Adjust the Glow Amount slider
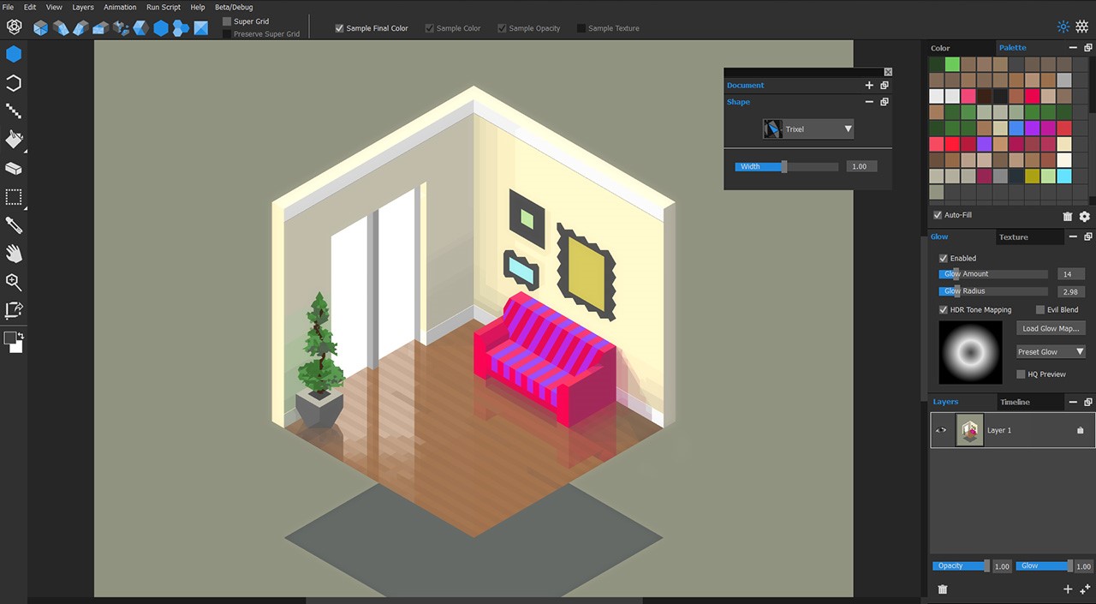Screen dimensions: 1096x604 tap(993, 274)
